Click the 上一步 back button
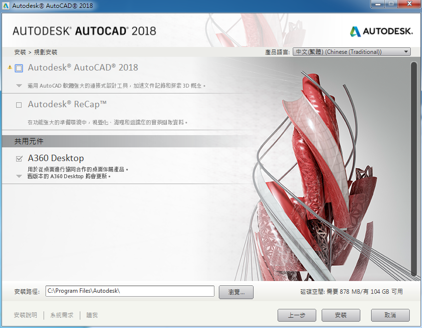This screenshot has height=328, width=422. (297, 315)
